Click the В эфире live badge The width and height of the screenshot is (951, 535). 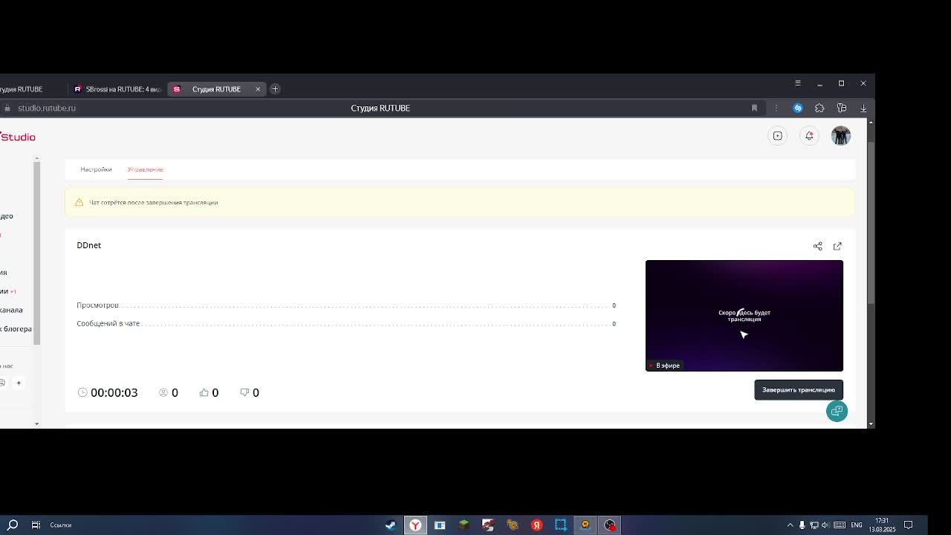point(664,366)
